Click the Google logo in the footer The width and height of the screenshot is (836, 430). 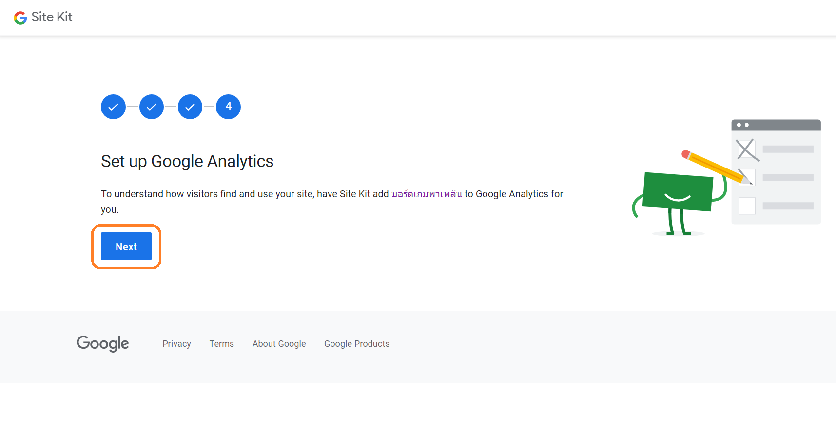pyautogui.click(x=103, y=344)
